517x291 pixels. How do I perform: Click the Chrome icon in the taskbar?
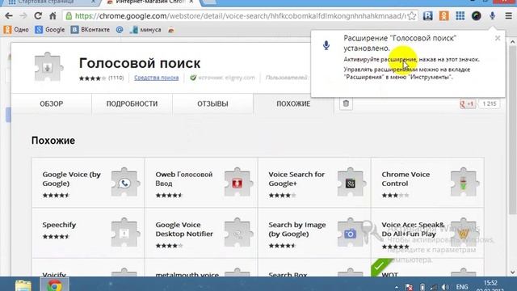[54, 285]
